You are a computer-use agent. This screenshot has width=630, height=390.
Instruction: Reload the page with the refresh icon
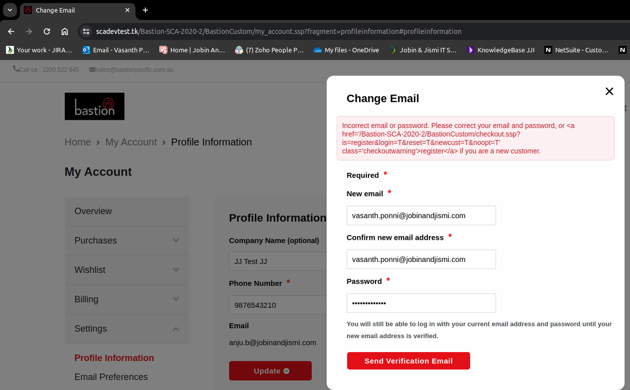tap(47, 31)
